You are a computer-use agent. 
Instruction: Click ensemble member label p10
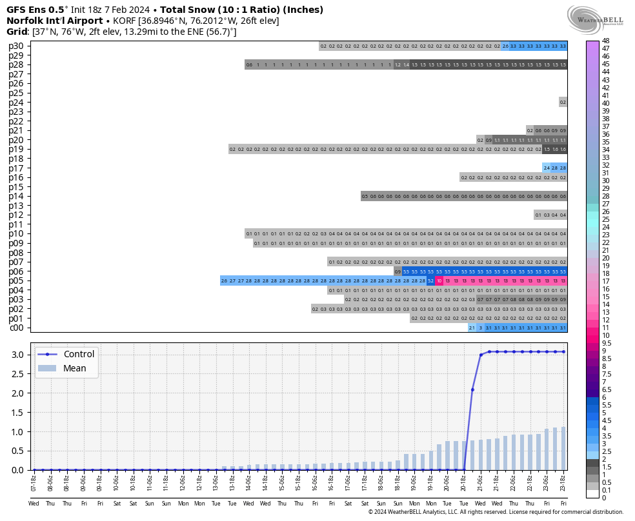click(x=16, y=234)
